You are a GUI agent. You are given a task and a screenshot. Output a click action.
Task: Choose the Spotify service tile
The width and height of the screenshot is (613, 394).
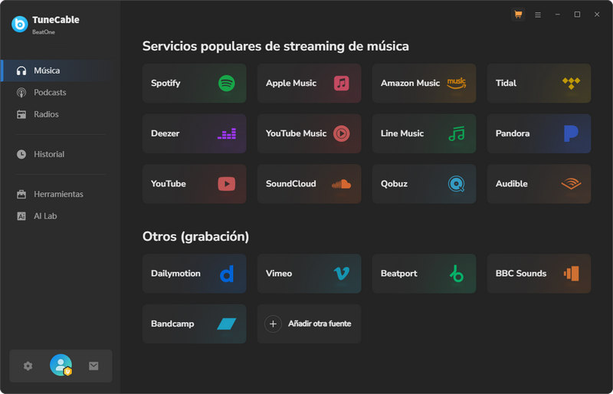pyautogui.click(x=194, y=83)
